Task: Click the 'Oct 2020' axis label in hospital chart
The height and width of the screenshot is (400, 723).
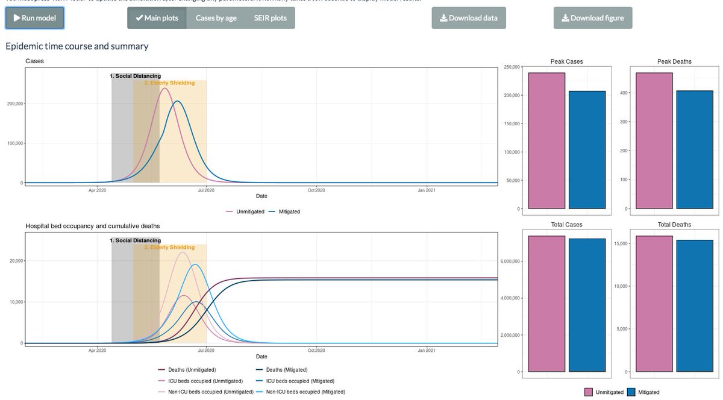Action: (x=316, y=350)
